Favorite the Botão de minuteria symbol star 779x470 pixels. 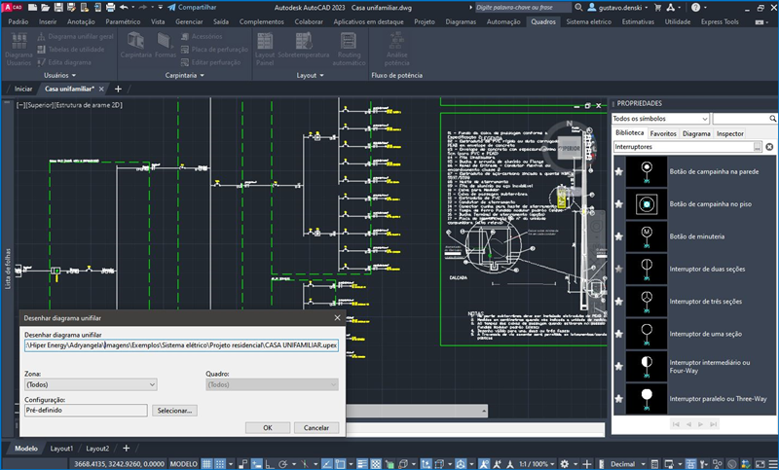618,235
